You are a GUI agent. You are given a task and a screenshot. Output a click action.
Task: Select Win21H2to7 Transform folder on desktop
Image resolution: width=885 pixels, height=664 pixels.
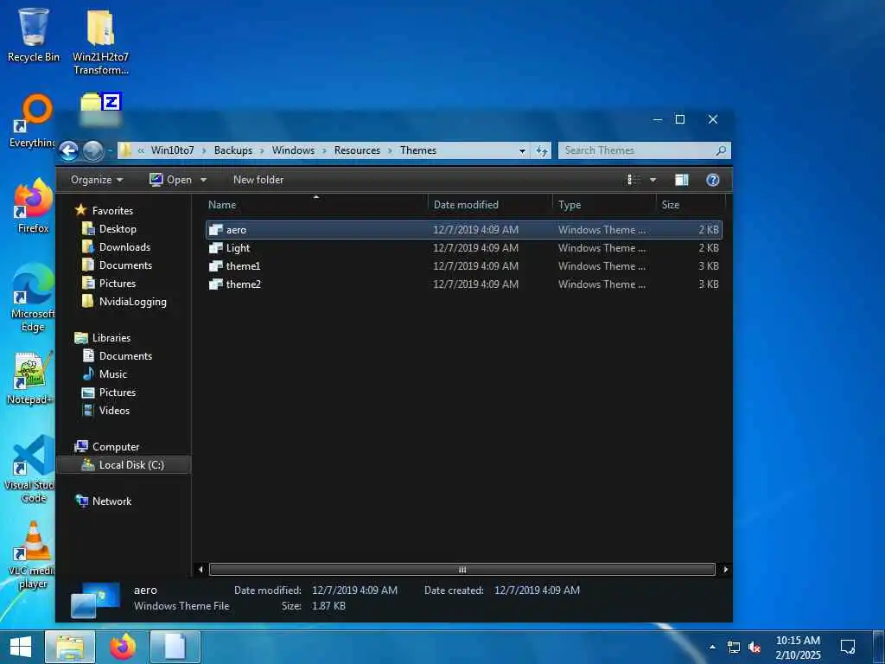100,41
